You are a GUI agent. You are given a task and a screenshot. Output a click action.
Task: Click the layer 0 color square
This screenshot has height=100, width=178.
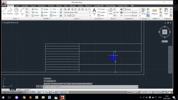[x=73, y=16]
